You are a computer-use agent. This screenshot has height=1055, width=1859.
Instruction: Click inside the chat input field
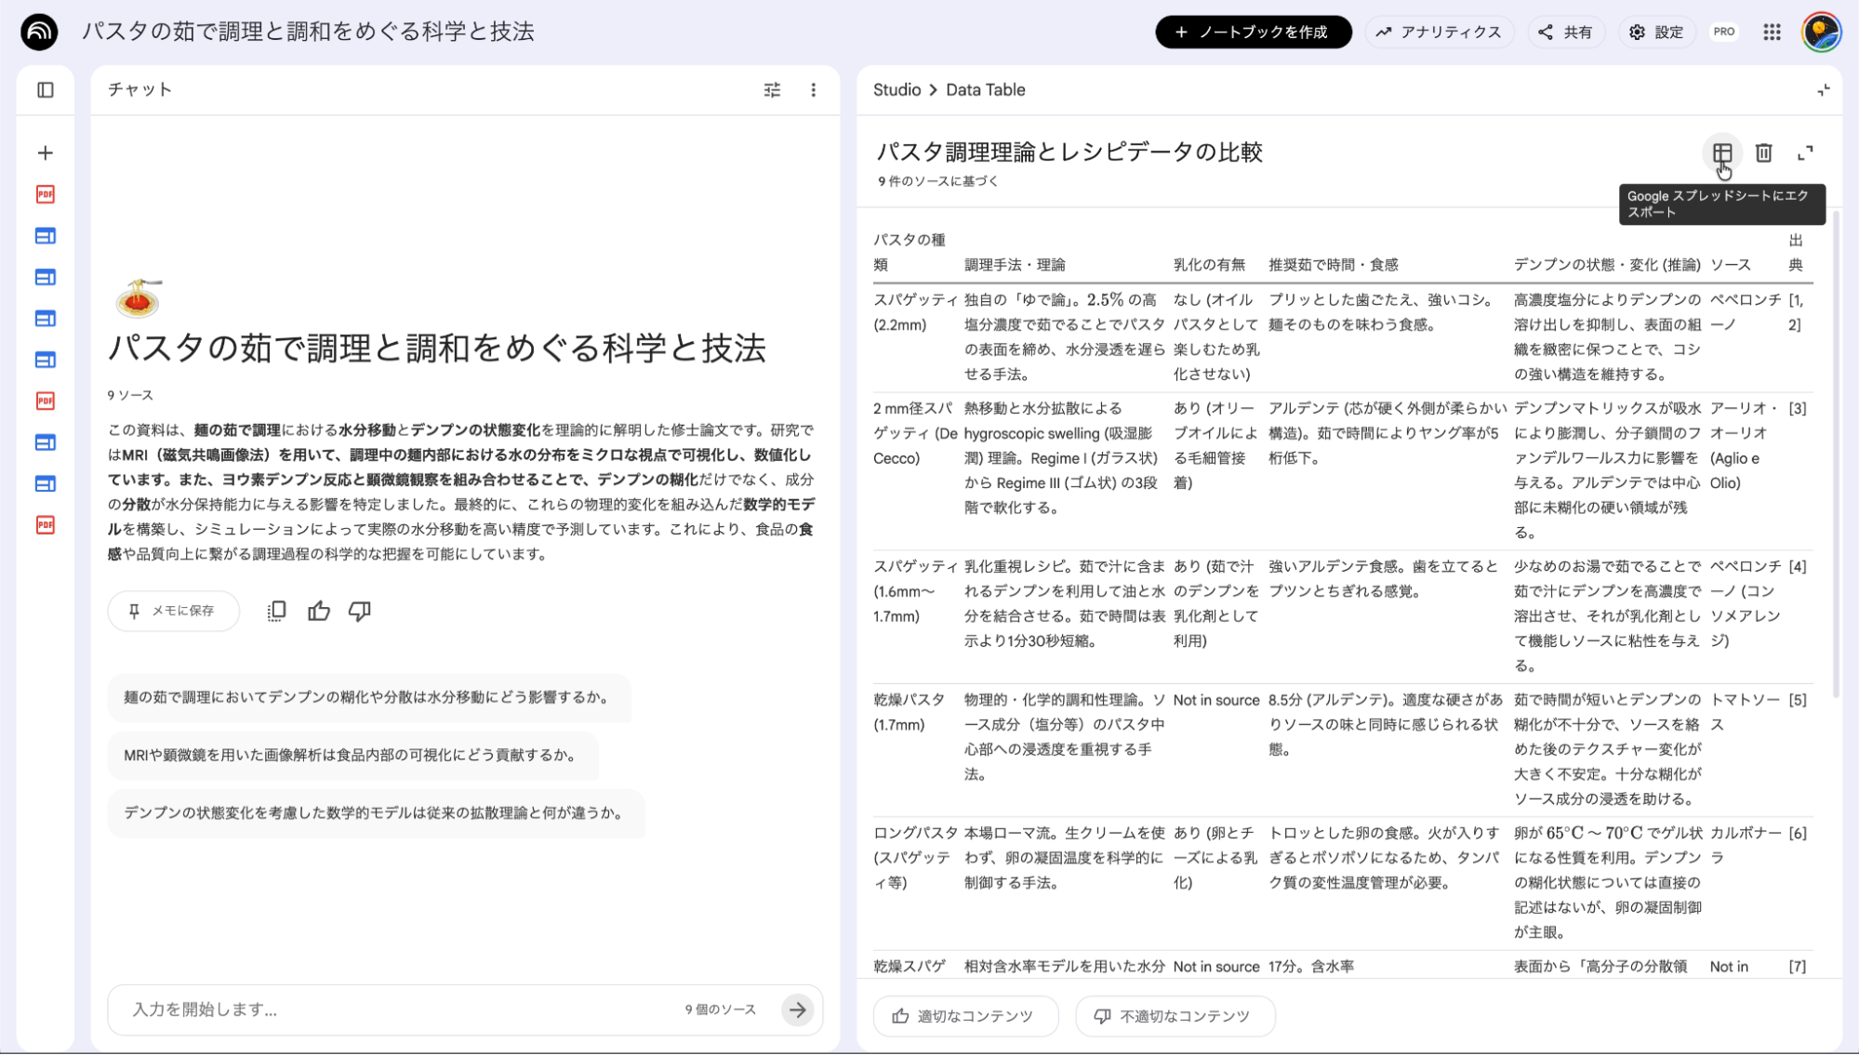click(372, 1009)
